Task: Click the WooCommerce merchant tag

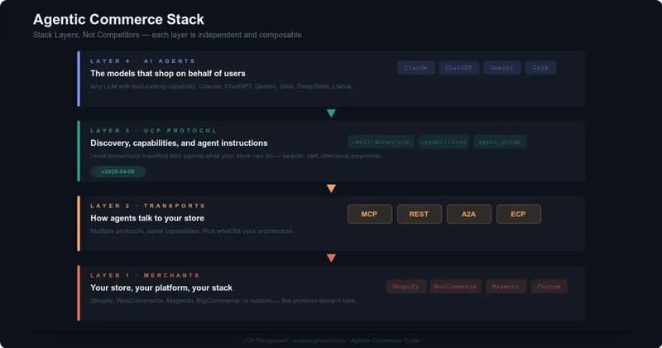Action: pyautogui.click(x=455, y=287)
